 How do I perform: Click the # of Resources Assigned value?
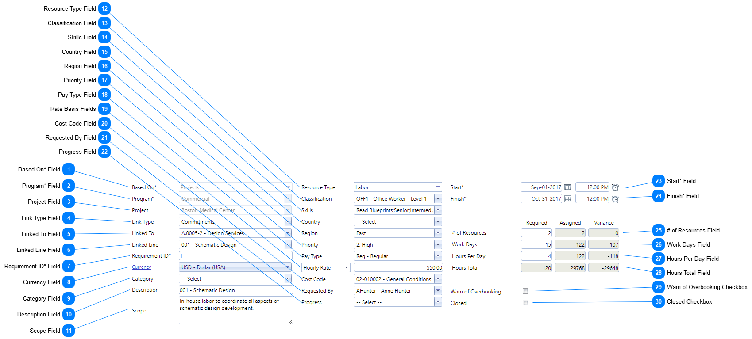570,233
